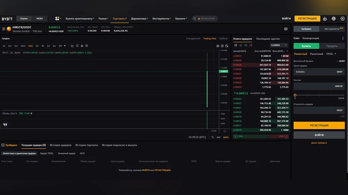Take a chart snapshot with camera icon

tap(218, 46)
